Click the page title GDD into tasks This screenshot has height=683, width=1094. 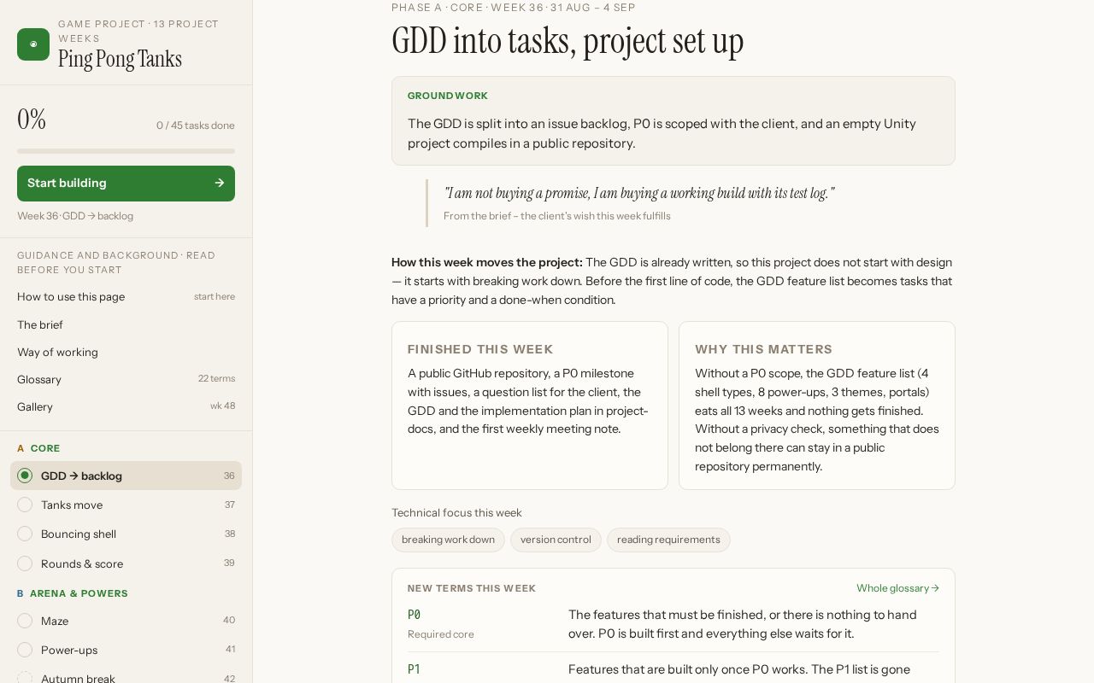click(x=568, y=41)
